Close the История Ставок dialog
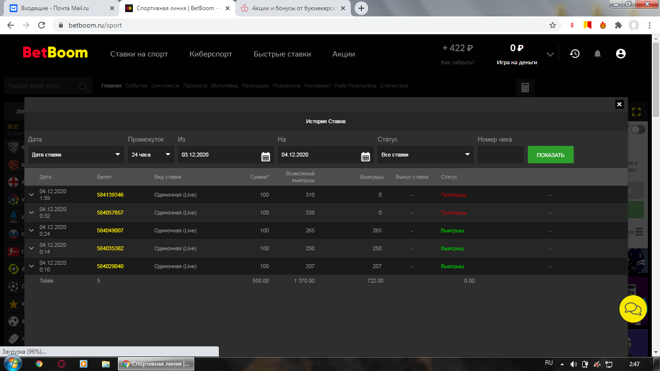 click(x=619, y=104)
